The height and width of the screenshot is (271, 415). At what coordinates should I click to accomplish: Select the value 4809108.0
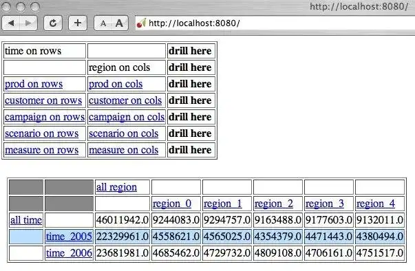pos(277,253)
